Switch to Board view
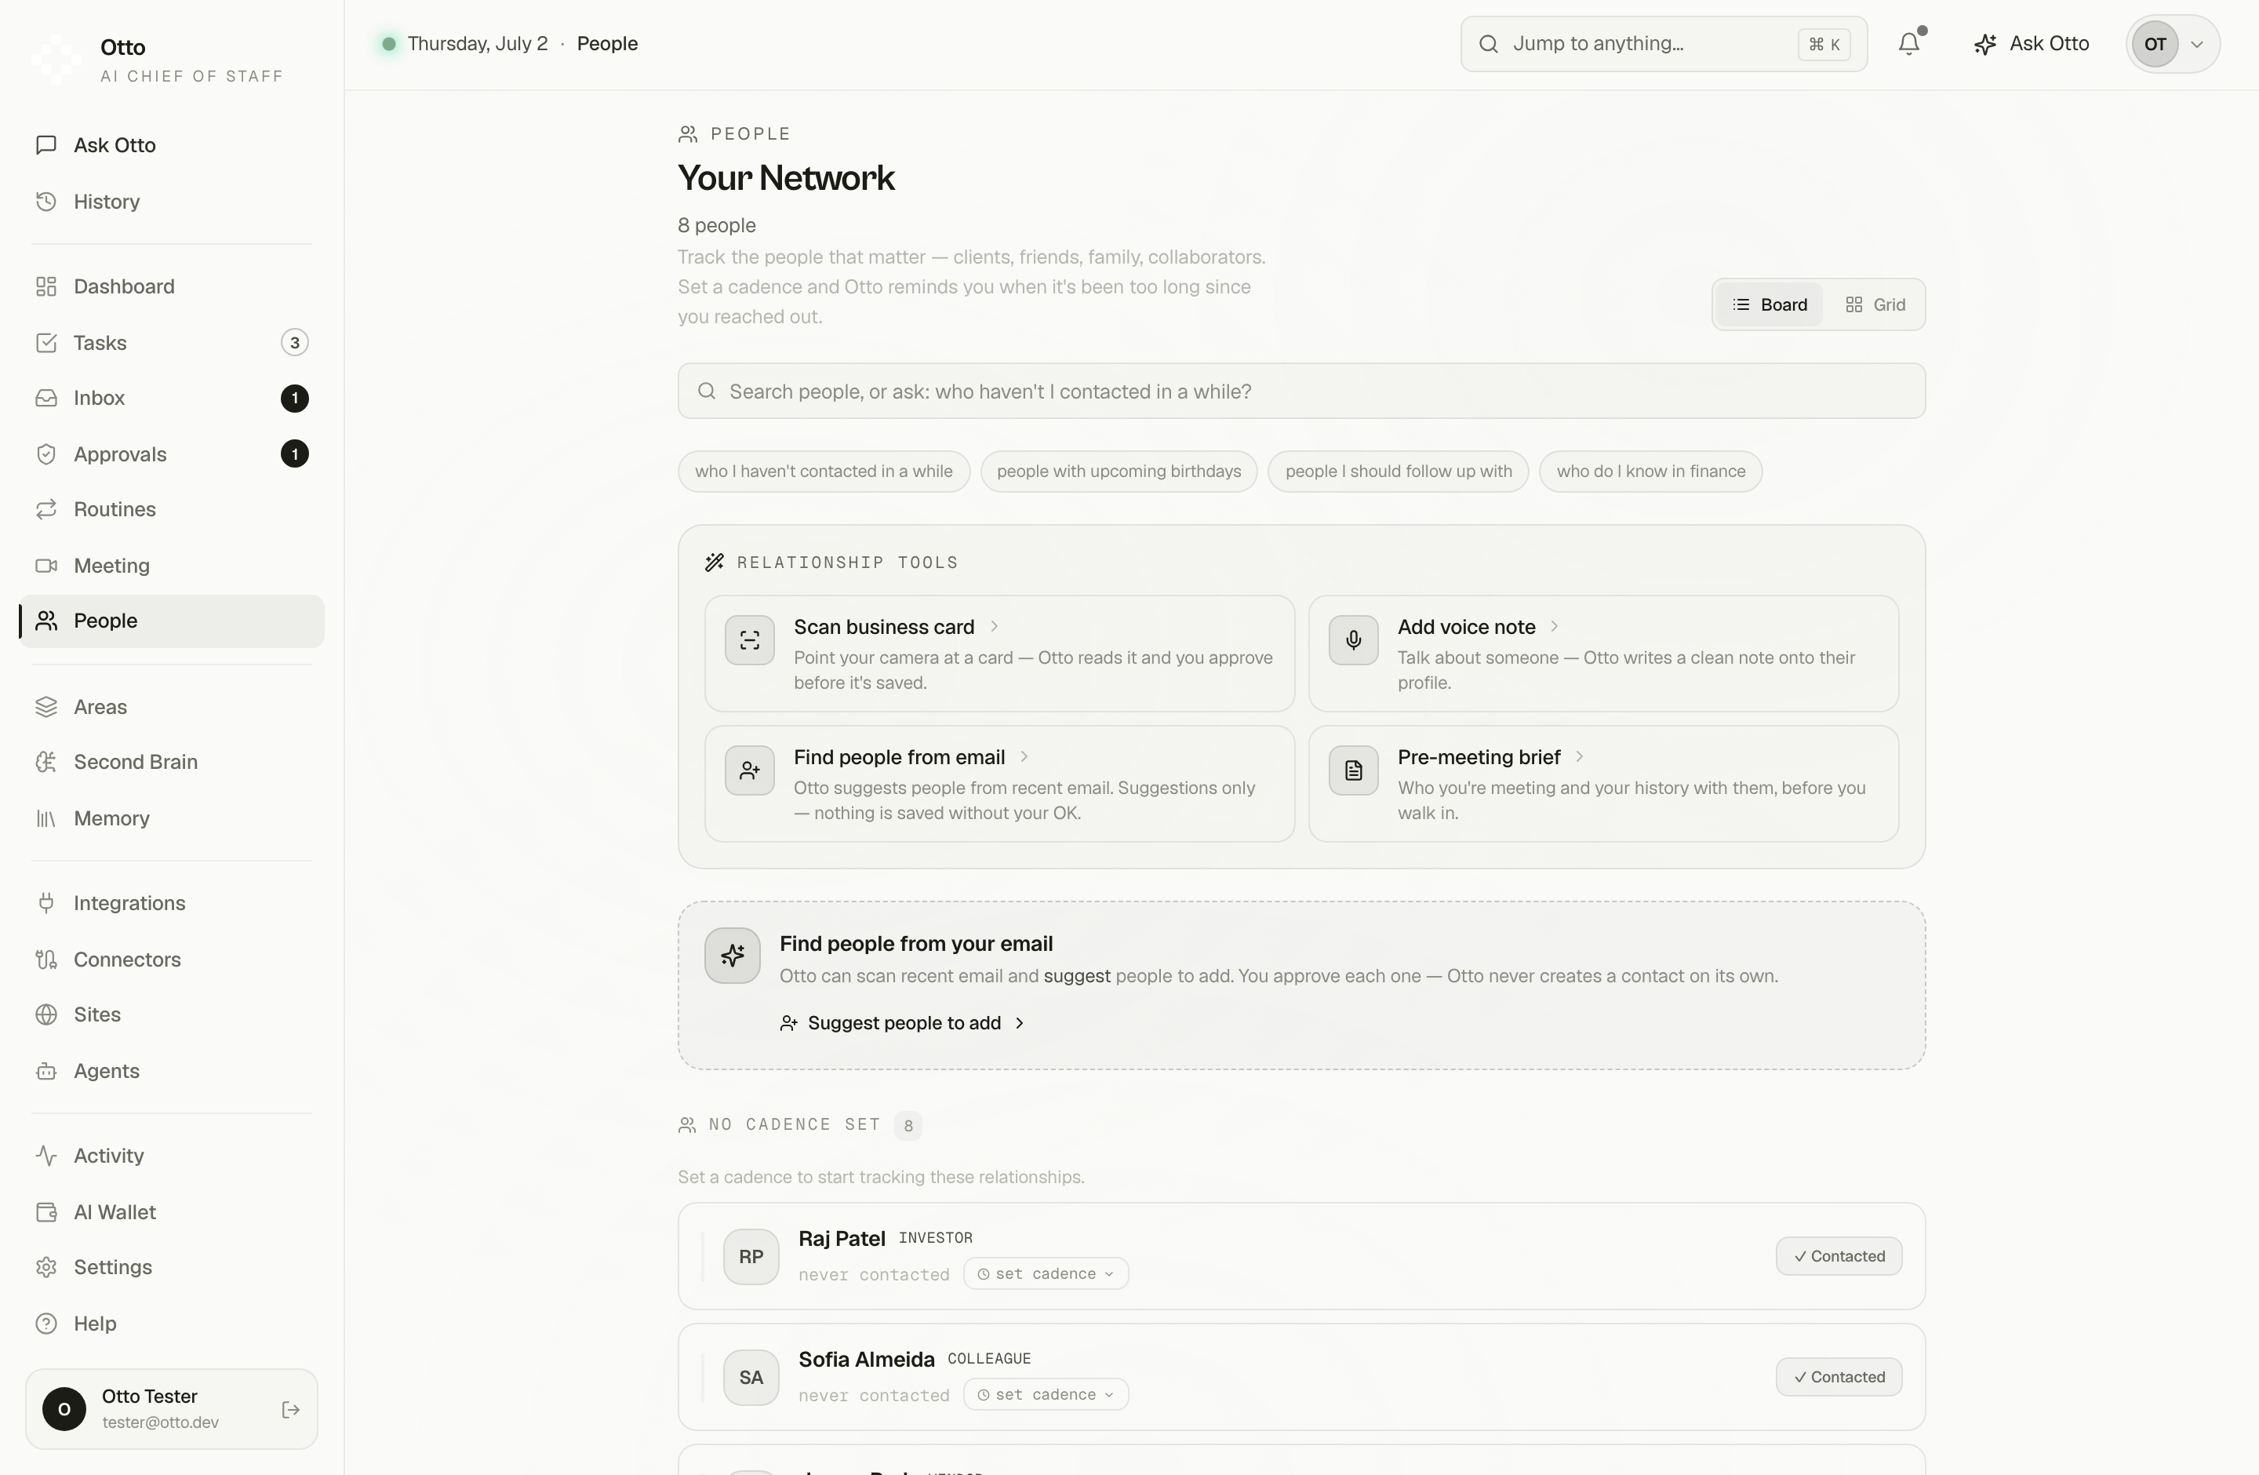This screenshot has width=2259, height=1475. 1770,304
